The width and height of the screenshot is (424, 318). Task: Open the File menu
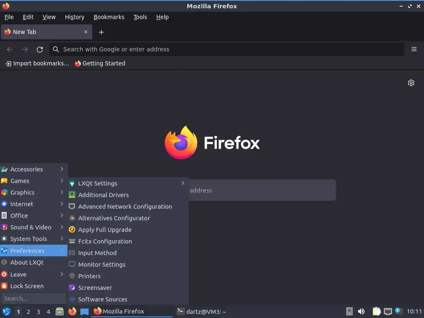point(9,17)
